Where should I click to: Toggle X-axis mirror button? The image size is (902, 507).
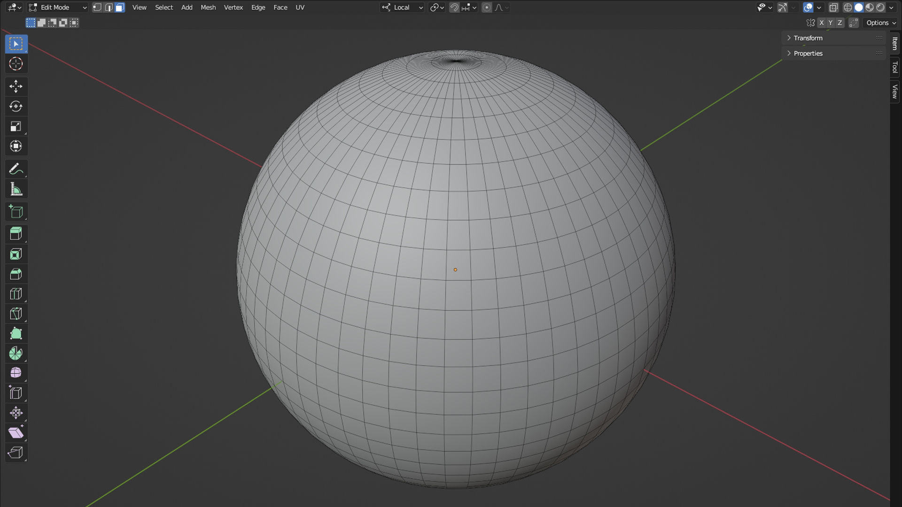(821, 23)
